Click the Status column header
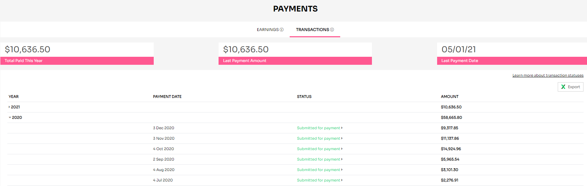 [x=304, y=96]
